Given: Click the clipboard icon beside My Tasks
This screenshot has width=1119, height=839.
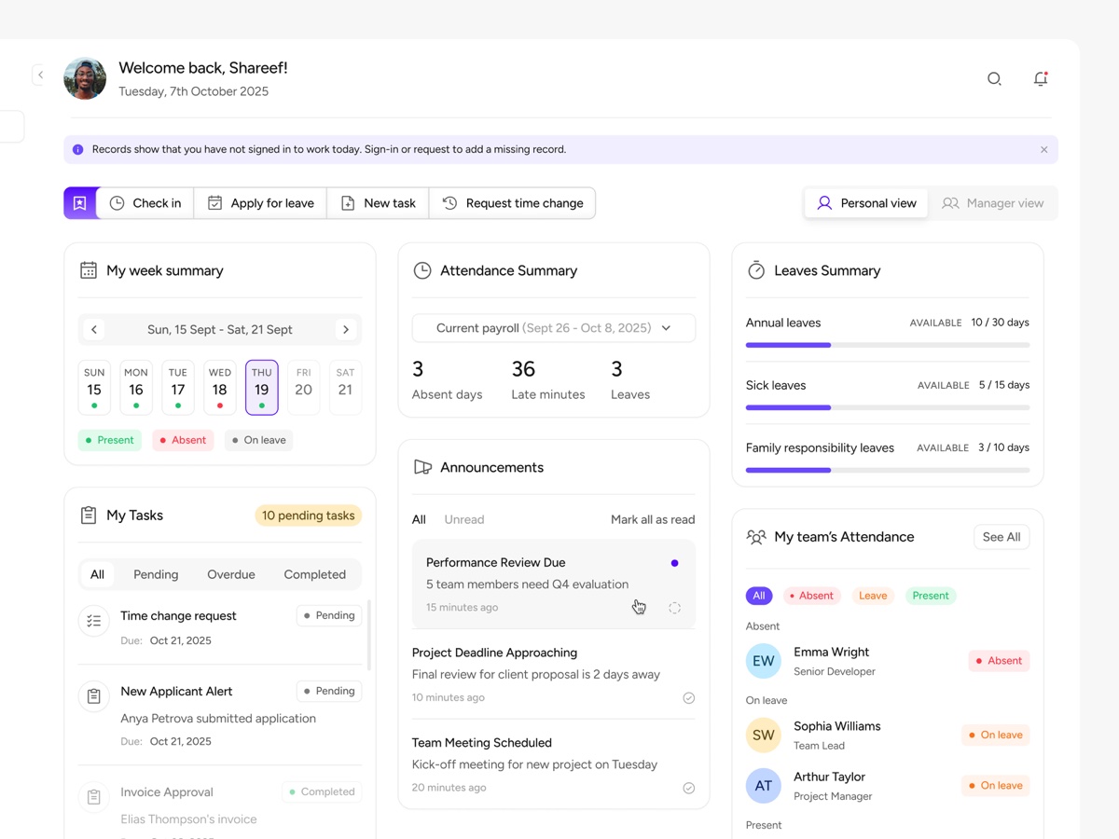Looking at the screenshot, I should point(89,516).
